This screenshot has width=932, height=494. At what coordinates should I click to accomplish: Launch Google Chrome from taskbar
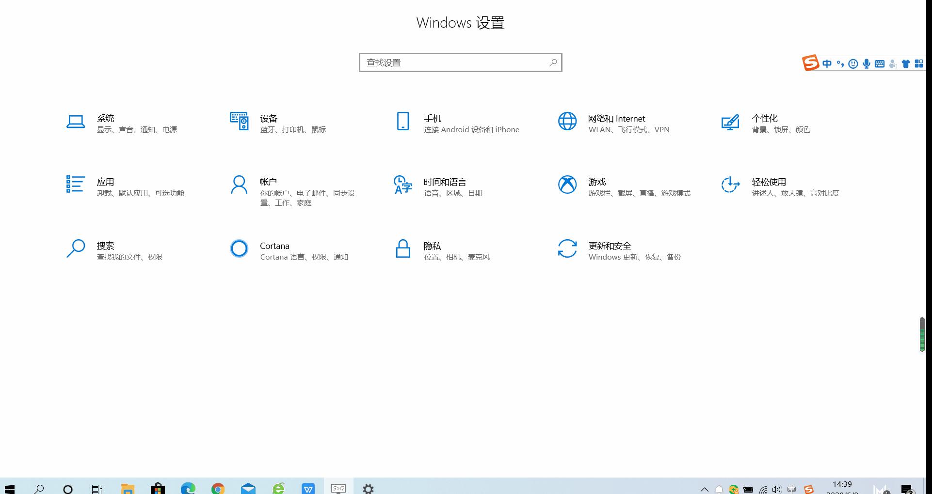pos(218,488)
